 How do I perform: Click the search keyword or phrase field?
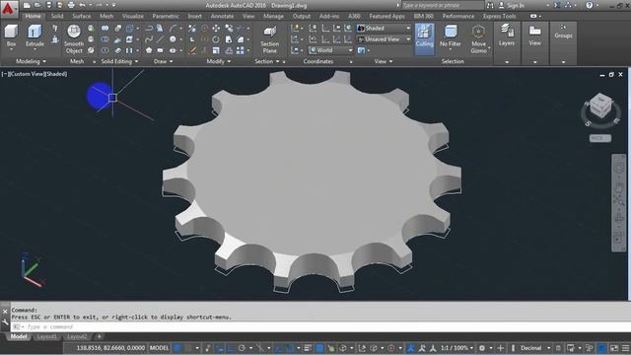pos(443,5)
